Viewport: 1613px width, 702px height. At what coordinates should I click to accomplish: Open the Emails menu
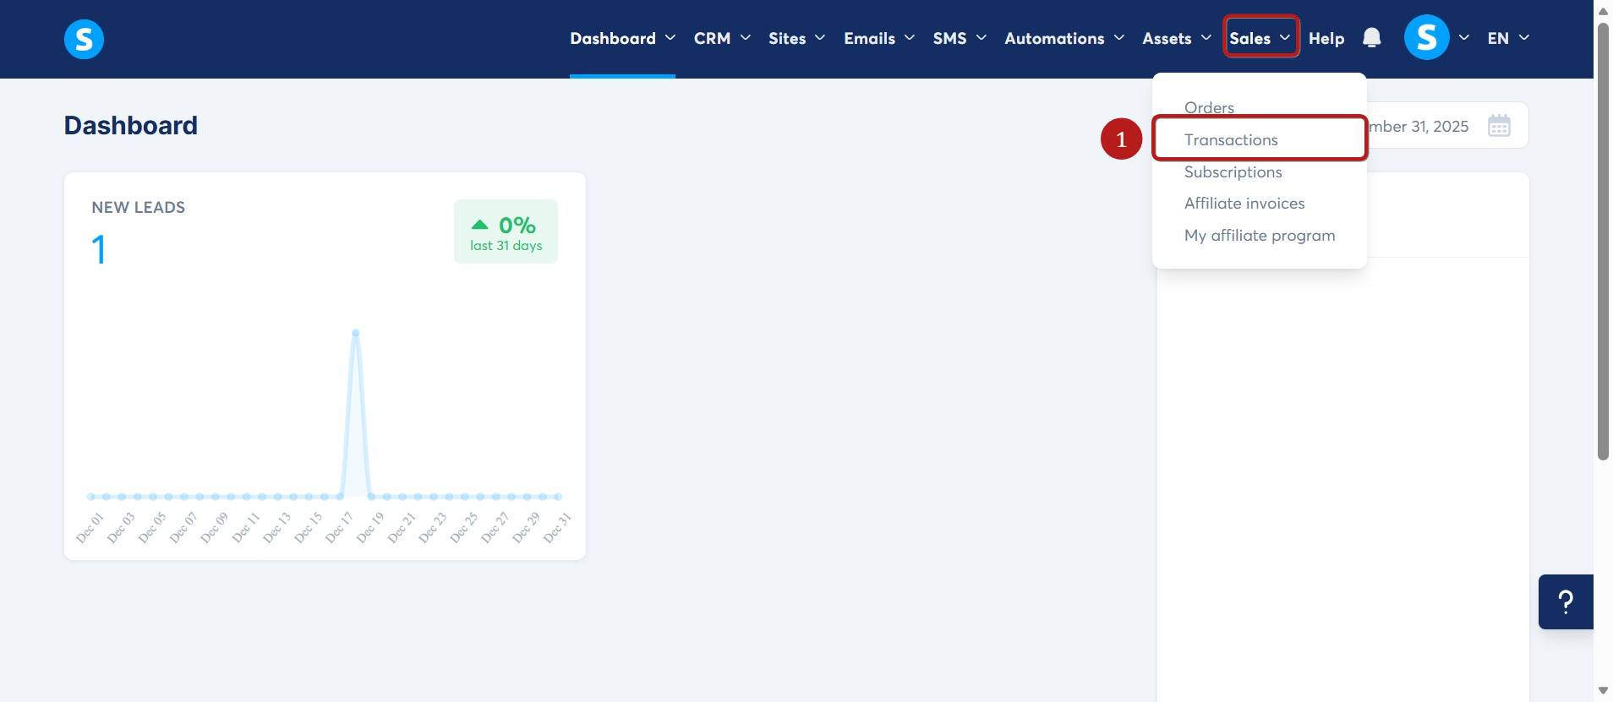879,38
